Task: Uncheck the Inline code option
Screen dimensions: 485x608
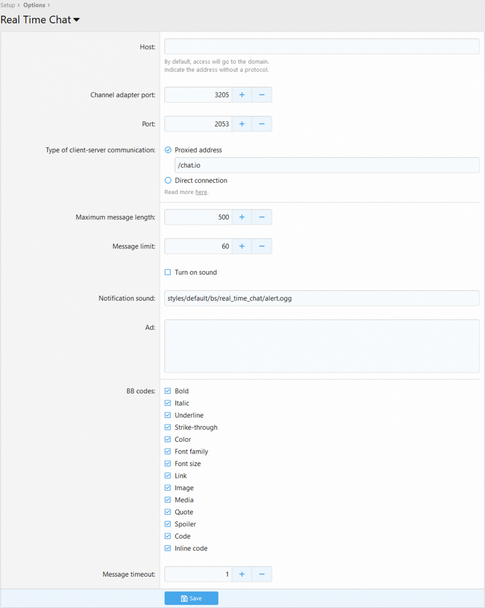Action: (x=168, y=549)
